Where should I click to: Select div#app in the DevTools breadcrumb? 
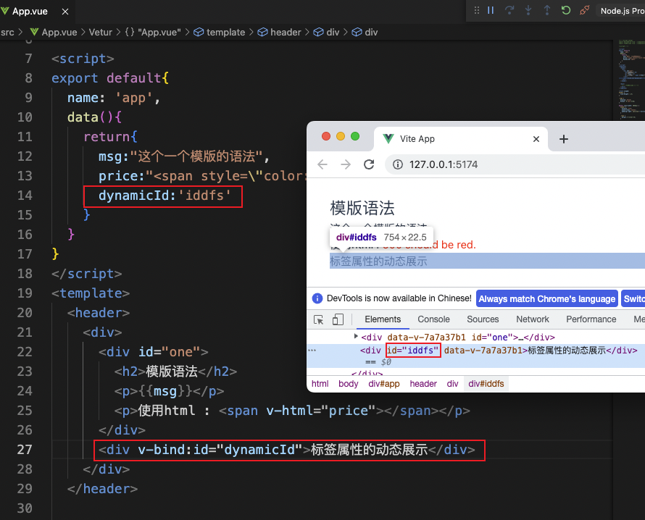click(x=384, y=384)
